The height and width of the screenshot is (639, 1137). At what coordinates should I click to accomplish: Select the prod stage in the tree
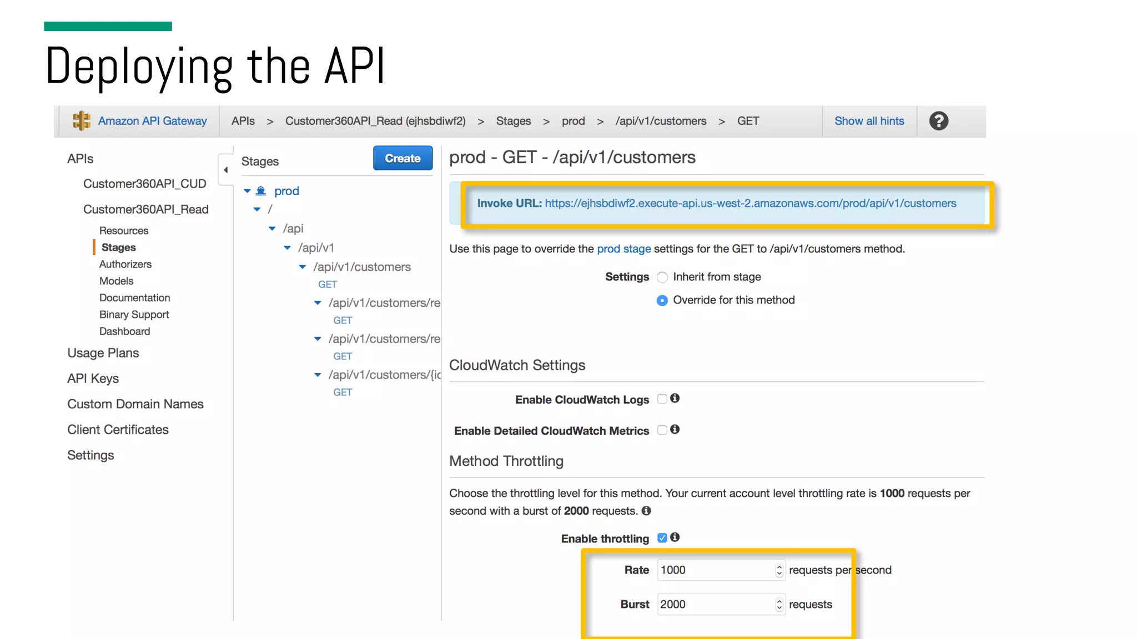286,191
